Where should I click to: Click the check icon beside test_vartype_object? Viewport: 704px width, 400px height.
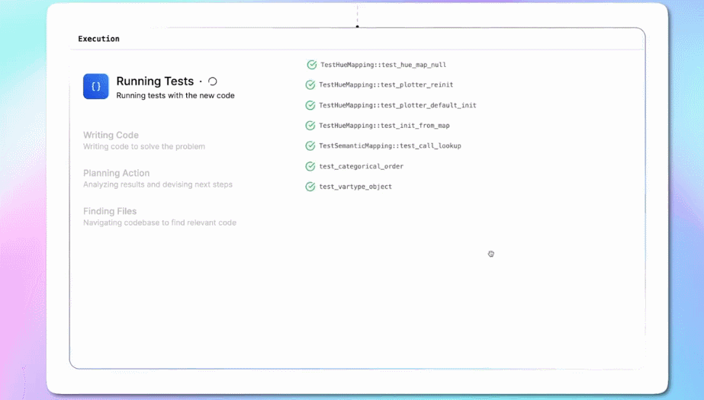click(x=310, y=187)
